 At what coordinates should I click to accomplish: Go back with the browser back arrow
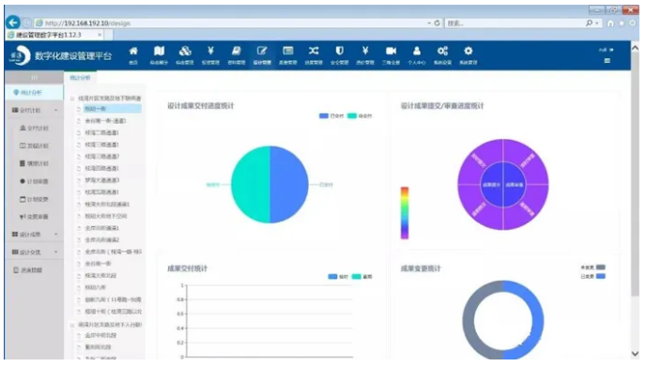(x=13, y=23)
